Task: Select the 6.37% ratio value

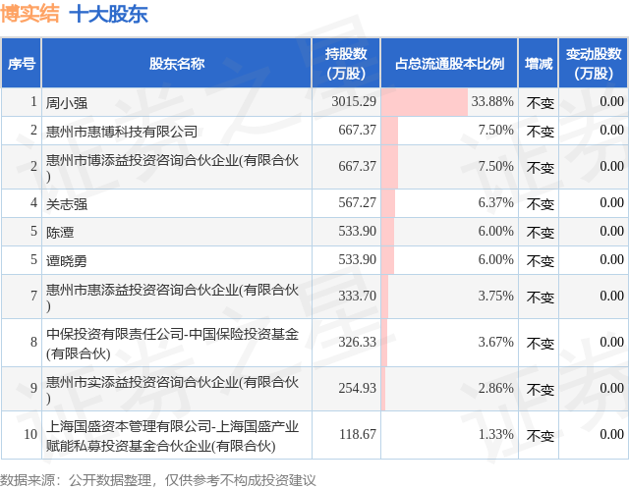Action: point(495,202)
